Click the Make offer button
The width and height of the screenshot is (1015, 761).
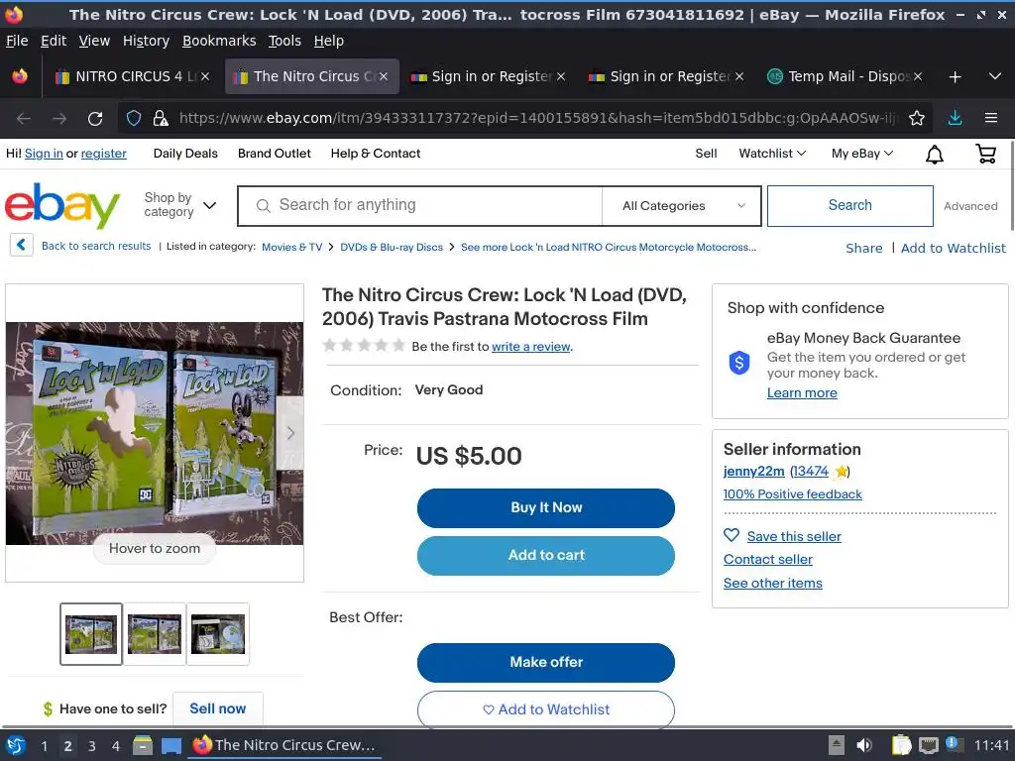546,662
